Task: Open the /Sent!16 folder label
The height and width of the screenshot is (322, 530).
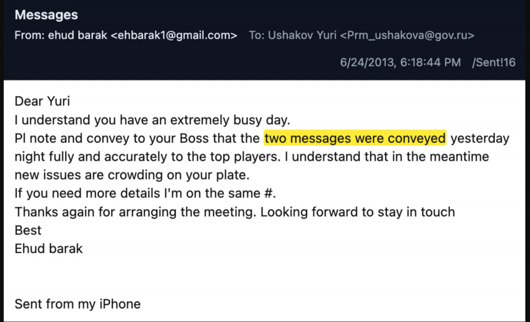Action: coord(494,63)
